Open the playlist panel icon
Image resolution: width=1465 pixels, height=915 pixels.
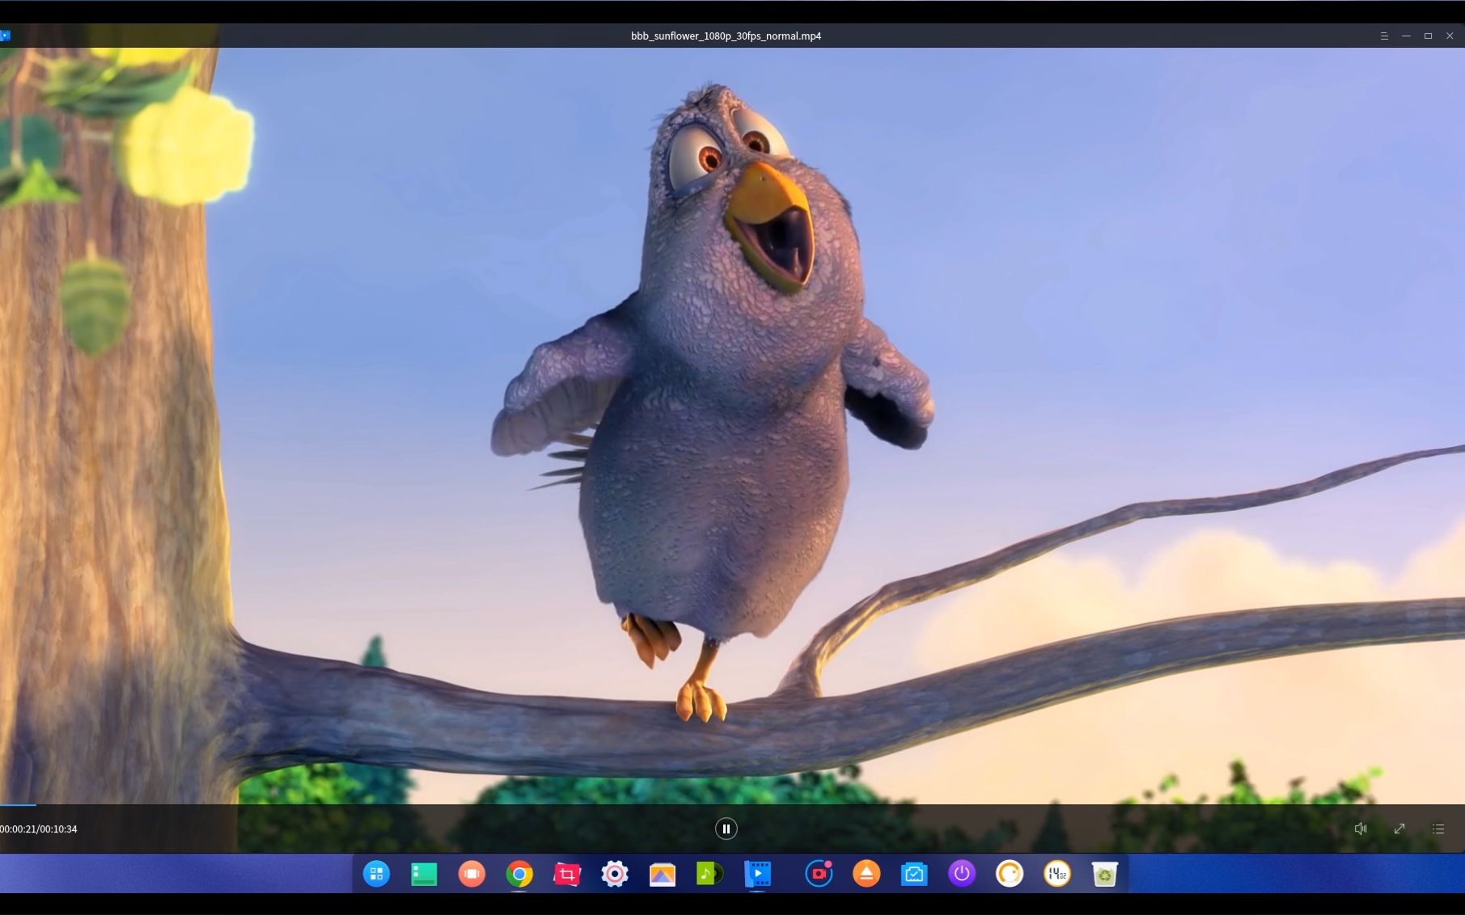click(1438, 829)
